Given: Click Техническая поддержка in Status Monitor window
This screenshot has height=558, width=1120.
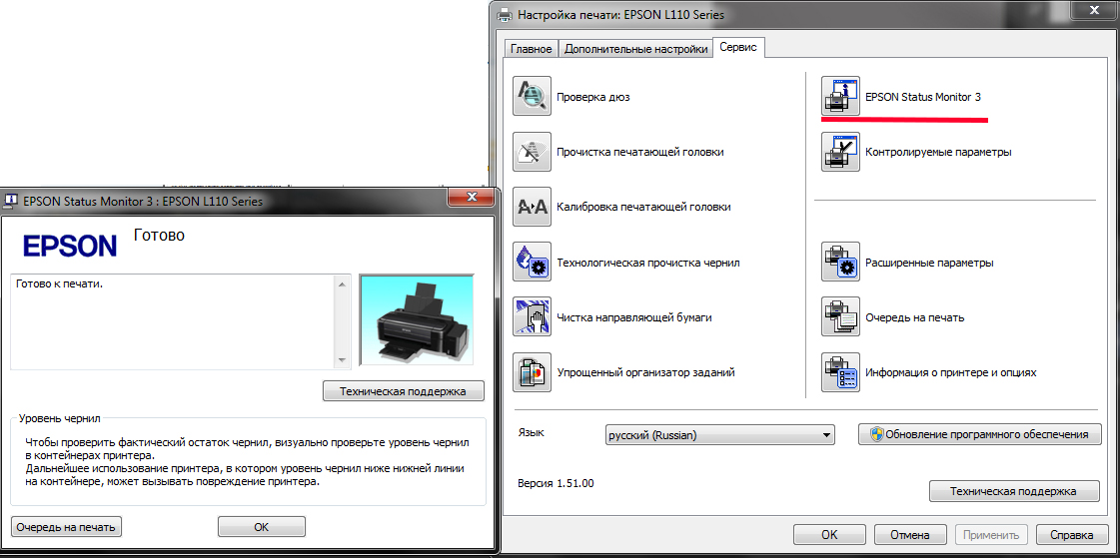Looking at the screenshot, I should 403,391.
